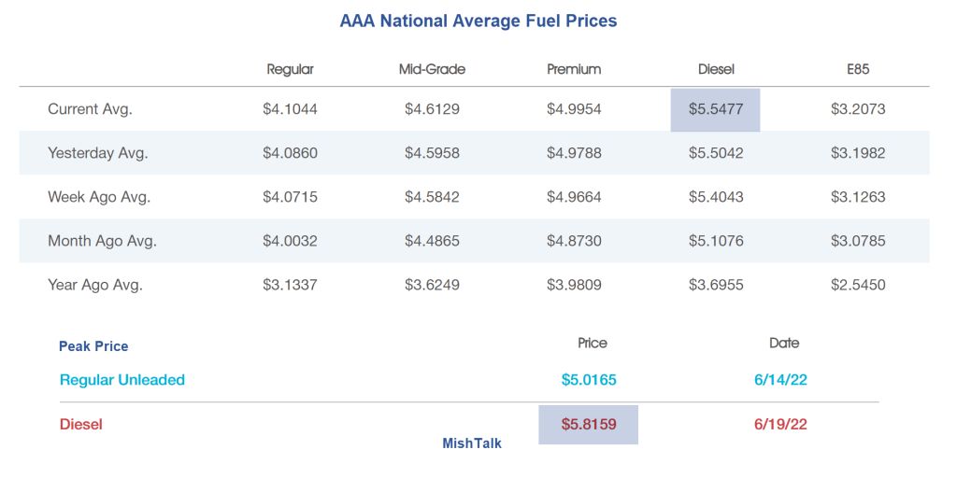Select the Regular column header
This screenshot has width=957, height=492.
click(290, 69)
